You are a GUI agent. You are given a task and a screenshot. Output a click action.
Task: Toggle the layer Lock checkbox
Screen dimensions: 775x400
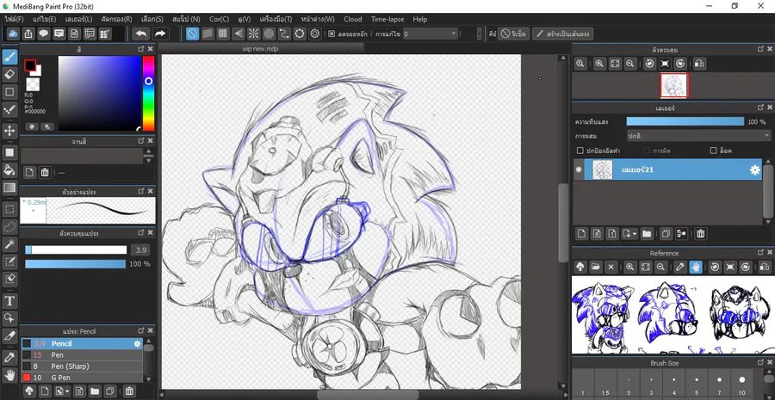713,151
